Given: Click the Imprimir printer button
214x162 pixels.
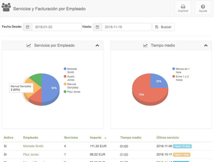Looking at the screenshot, I should tap(183, 8).
